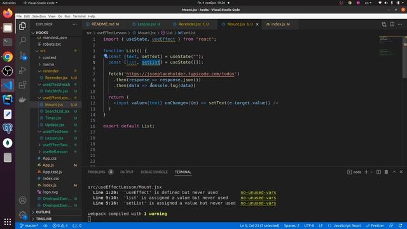407x229 pixels.
Task: Open Firefox from the Ubuntu dock
Action: click(8, 13)
